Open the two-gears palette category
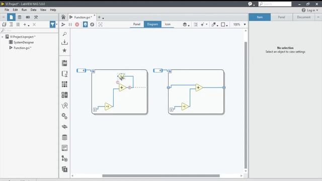 (x=64, y=116)
